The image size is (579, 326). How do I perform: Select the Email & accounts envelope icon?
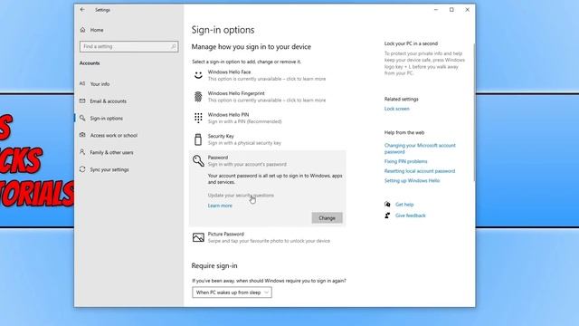(82, 101)
